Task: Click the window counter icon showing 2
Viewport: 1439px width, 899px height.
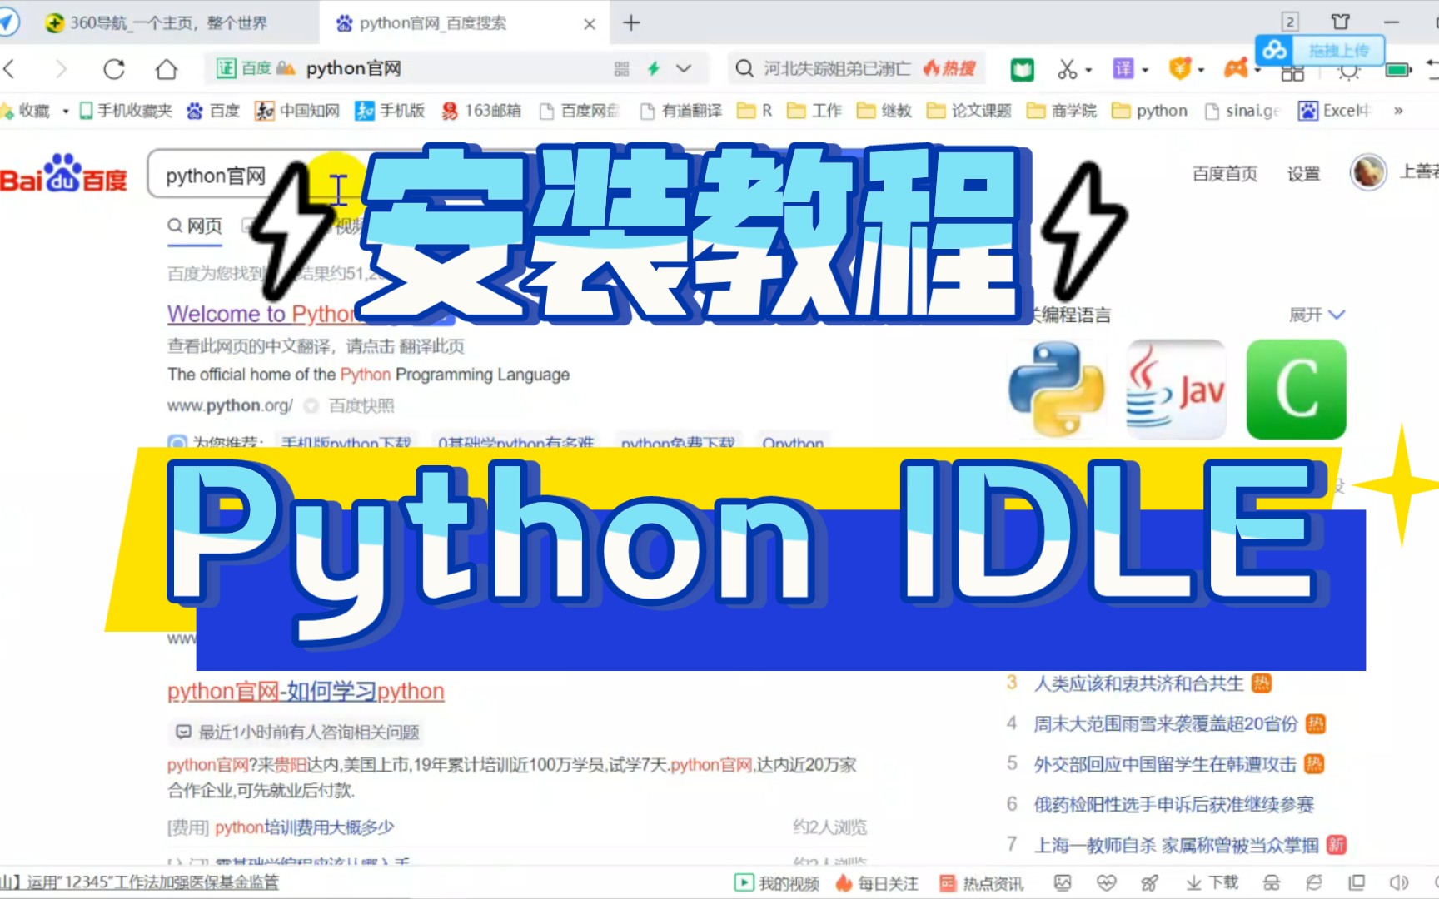Action: [x=1290, y=22]
